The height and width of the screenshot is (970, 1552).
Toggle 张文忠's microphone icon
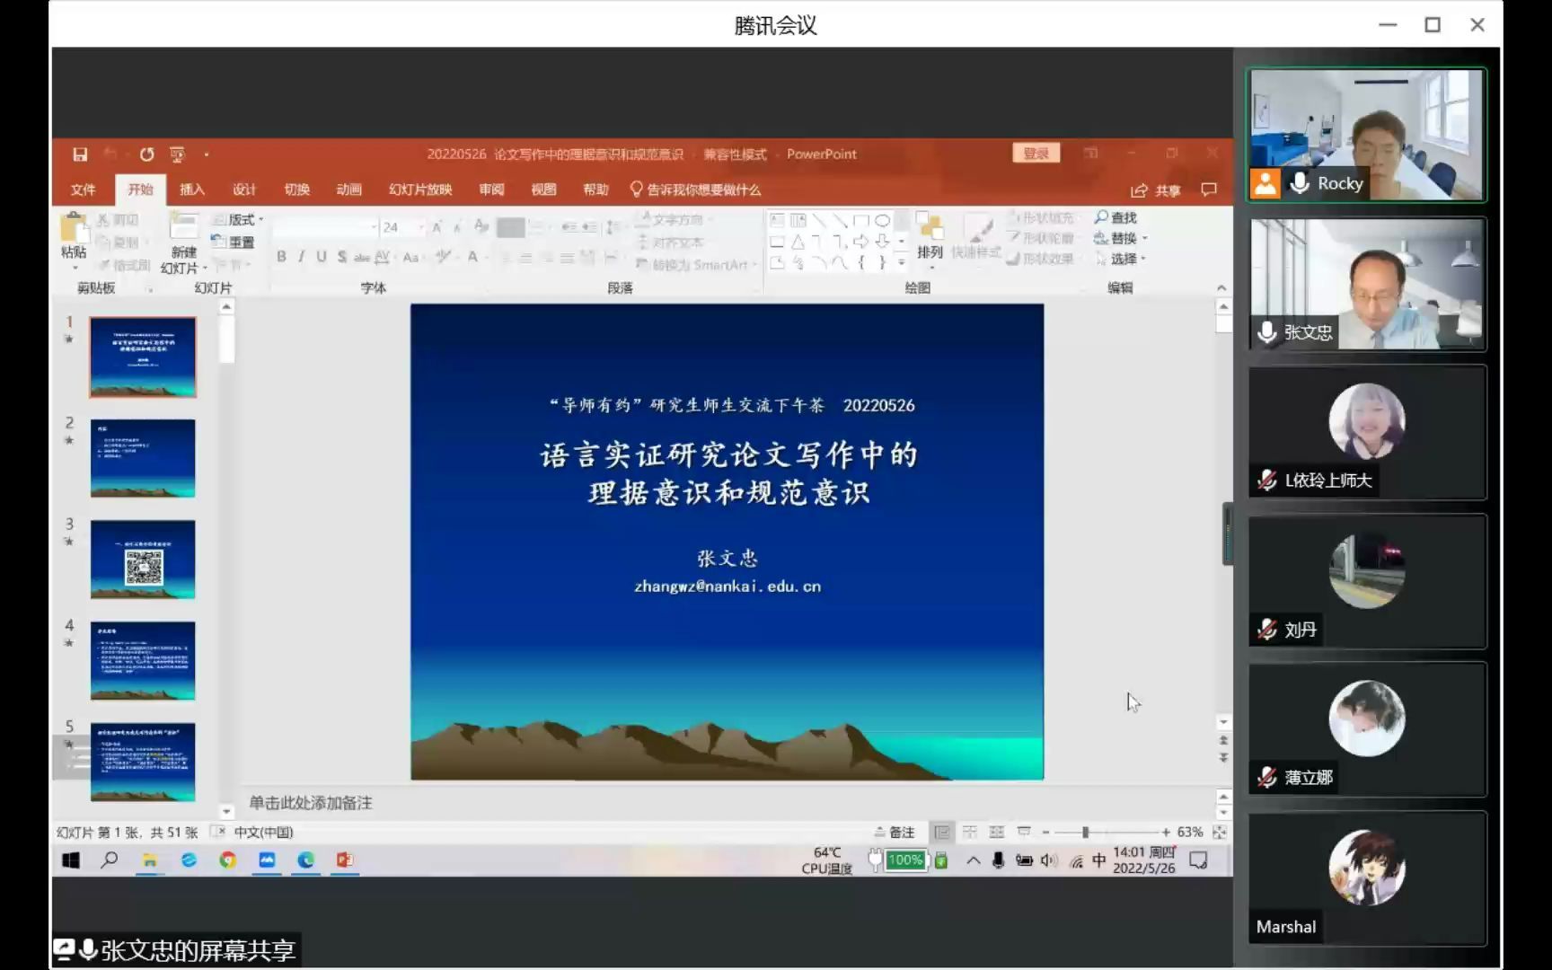tap(1266, 332)
